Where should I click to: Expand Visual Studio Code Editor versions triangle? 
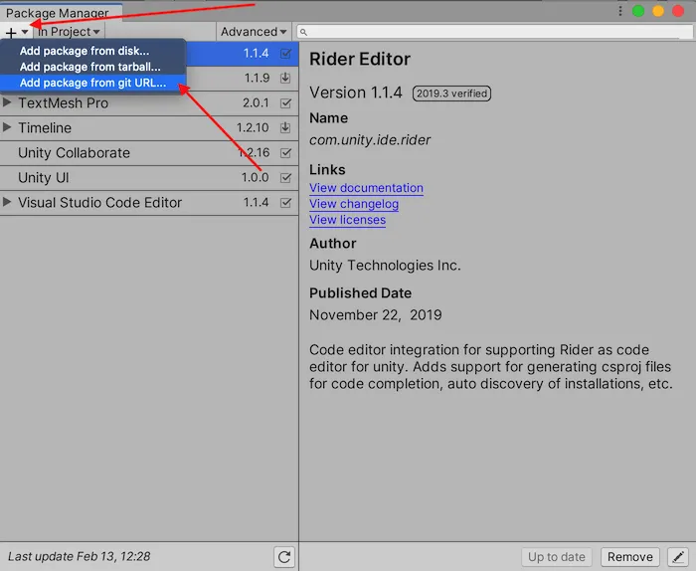coord(7,202)
